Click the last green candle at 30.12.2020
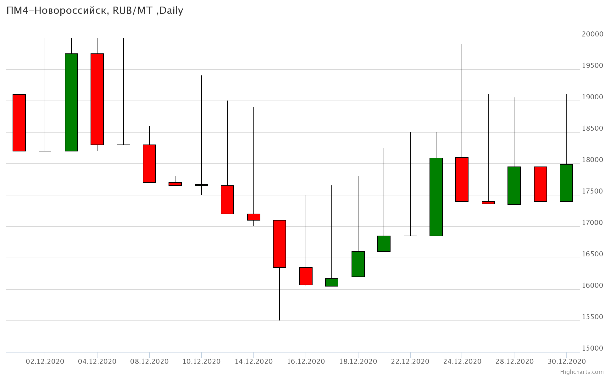The height and width of the screenshot is (377, 610). 566,183
